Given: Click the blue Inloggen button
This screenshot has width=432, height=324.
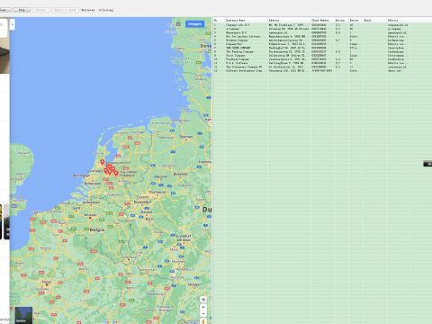Looking at the screenshot, I should [x=194, y=24].
